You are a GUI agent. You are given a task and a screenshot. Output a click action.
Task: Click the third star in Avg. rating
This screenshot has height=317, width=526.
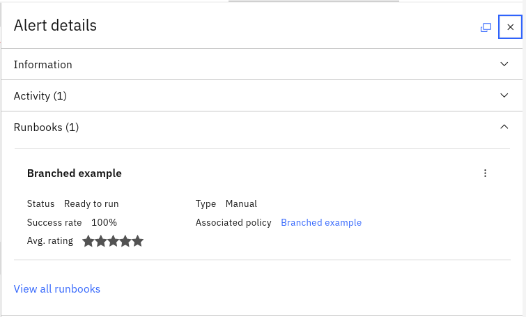point(113,241)
